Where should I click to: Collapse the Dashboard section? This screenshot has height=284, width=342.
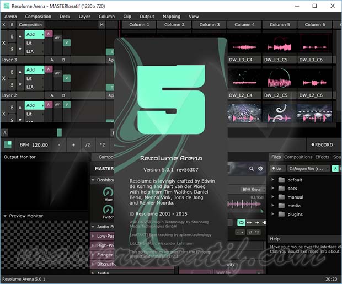pyautogui.click(x=93, y=180)
